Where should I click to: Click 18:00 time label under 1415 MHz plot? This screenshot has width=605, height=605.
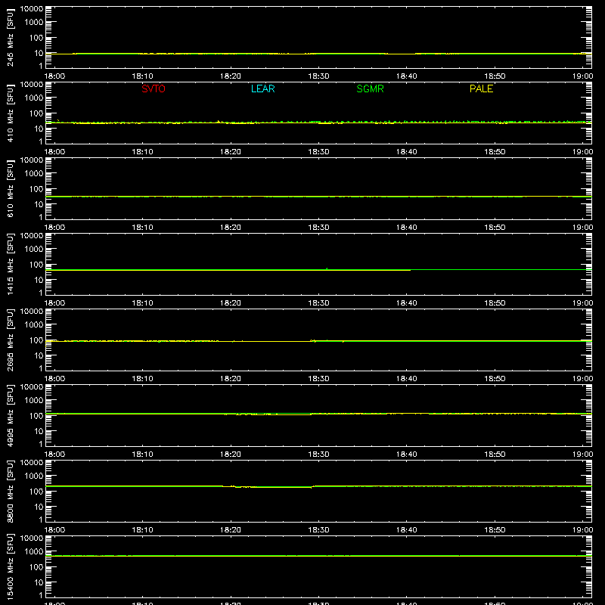click(54, 303)
